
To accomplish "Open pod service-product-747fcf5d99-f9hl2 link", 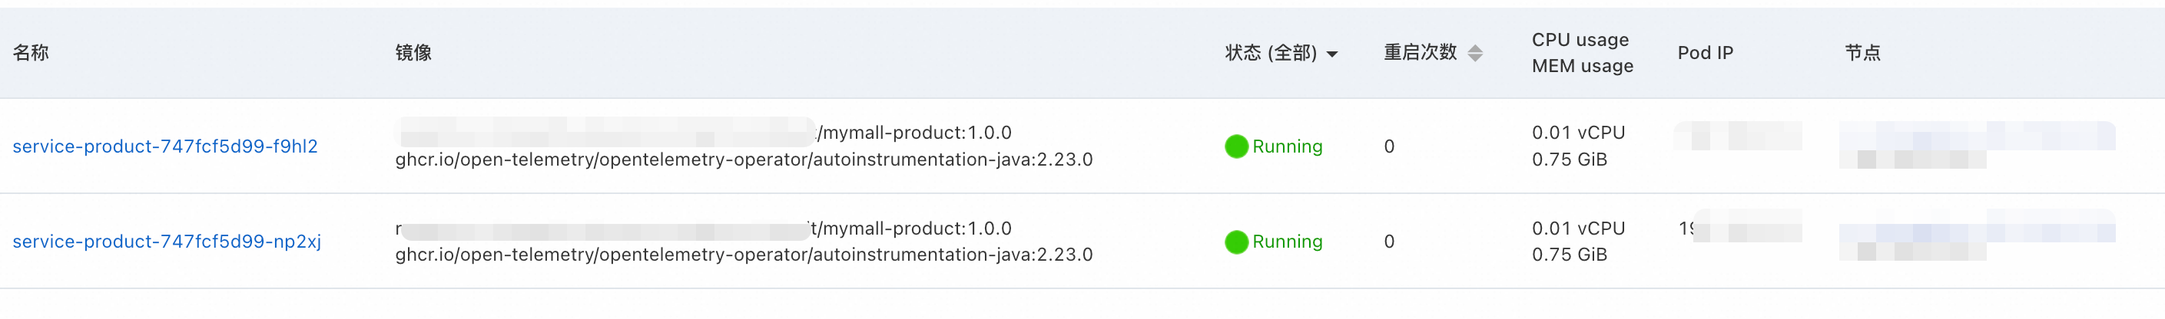I will pos(164,146).
